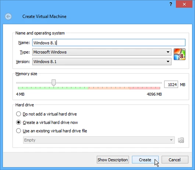This screenshot has width=195, height=170.
Task: Click the 4 MB minimum label
Action: pyautogui.click(x=20, y=94)
